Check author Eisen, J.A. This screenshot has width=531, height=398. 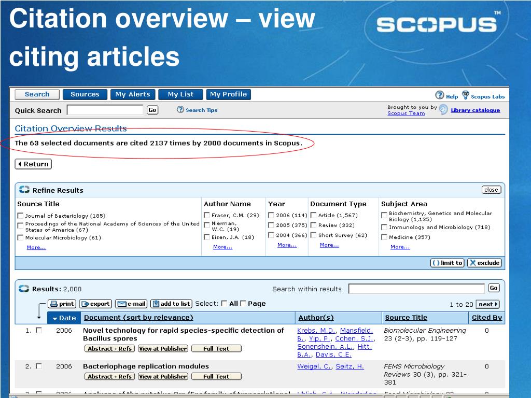[x=206, y=237]
